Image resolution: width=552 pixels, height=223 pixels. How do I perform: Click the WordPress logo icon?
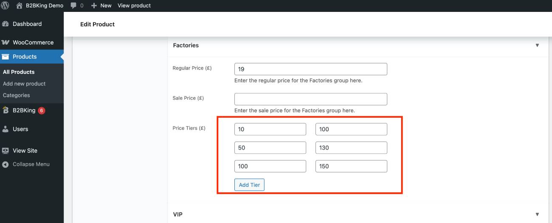coord(6,6)
